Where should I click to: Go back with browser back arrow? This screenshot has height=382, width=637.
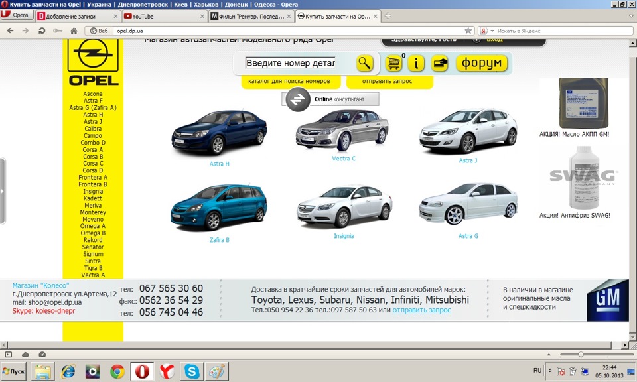[10, 31]
